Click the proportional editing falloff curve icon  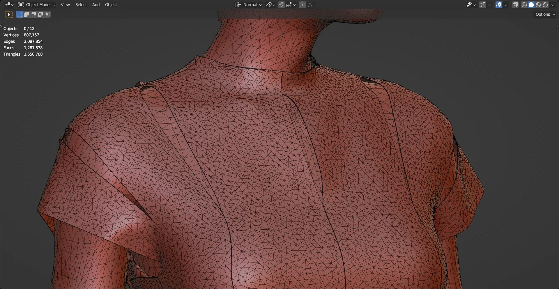point(312,5)
